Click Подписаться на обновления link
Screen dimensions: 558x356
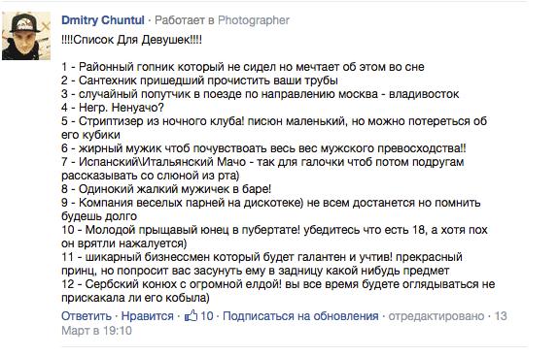coord(300,316)
